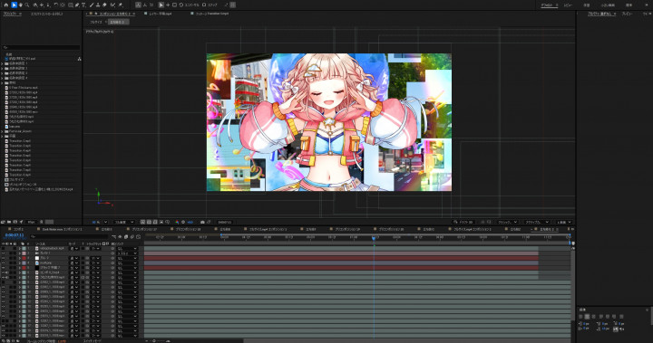The height and width of the screenshot is (343, 653).
Task: Select the Pen tool in the toolbar
Action: click(x=77, y=5)
